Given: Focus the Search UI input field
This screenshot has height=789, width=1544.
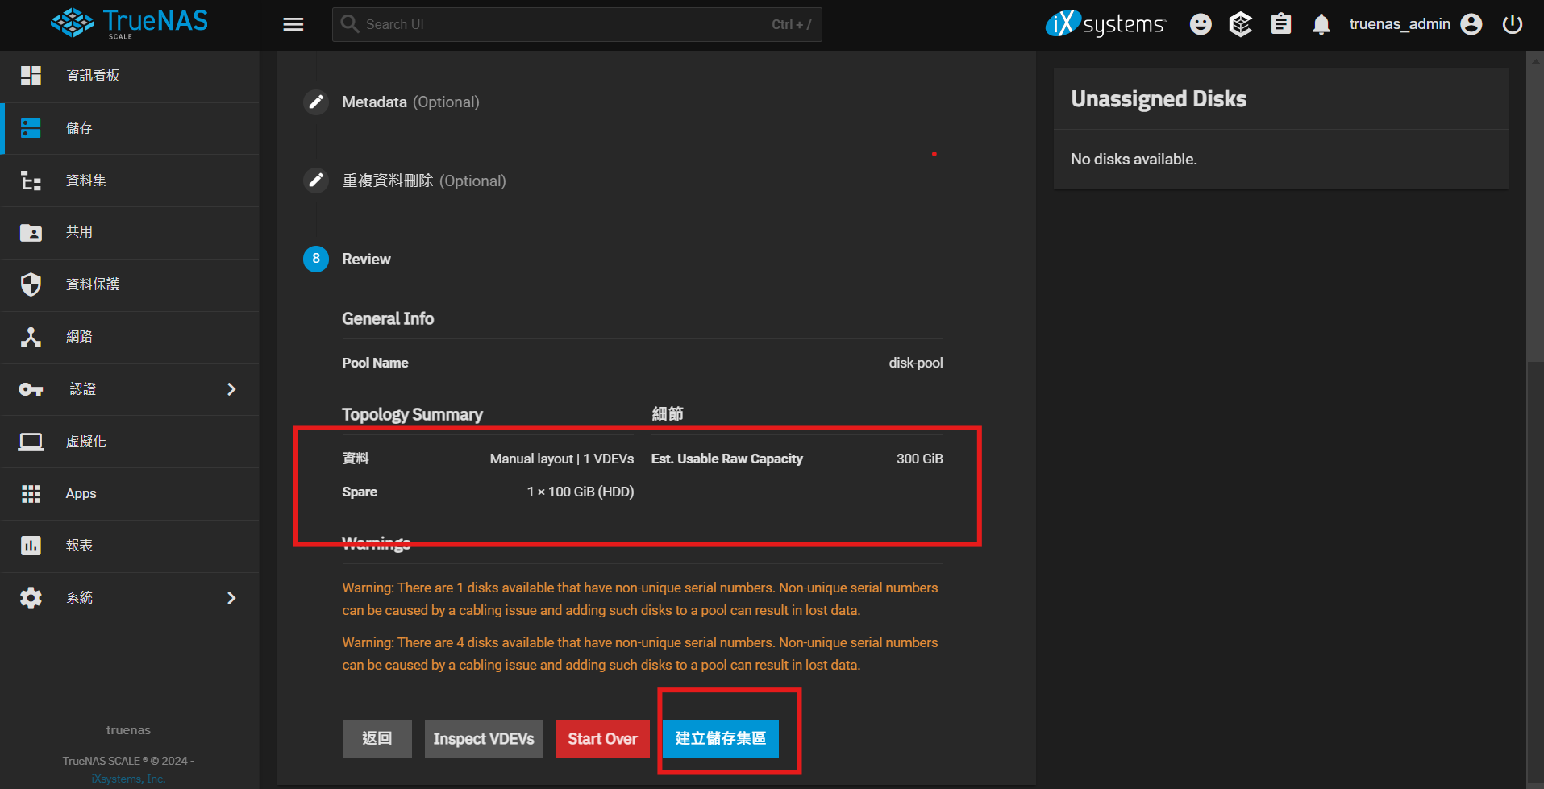Looking at the screenshot, I should click(564, 24).
